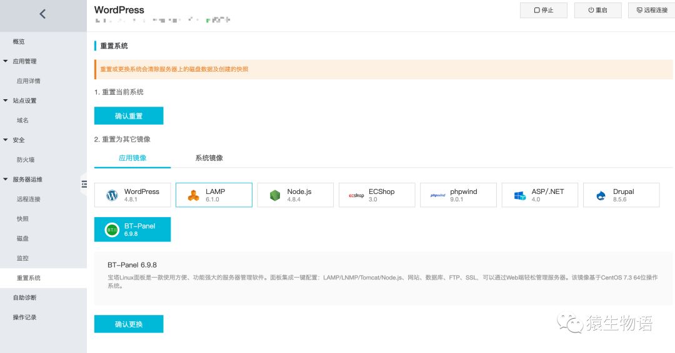Switch to the 系统镜像 tab
The height and width of the screenshot is (353, 675).
(x=209, y=158)
